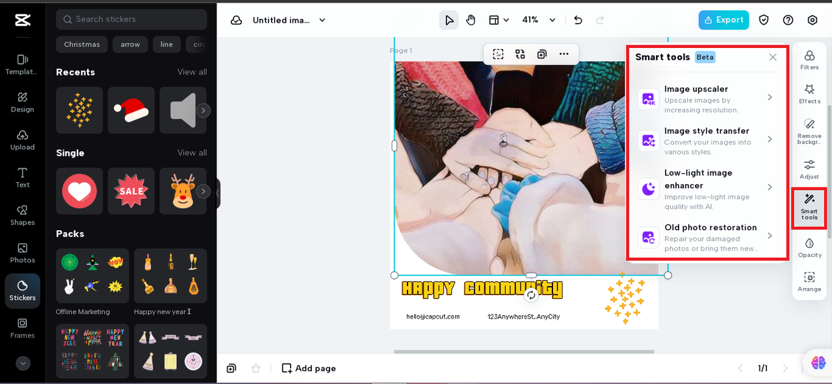Open the Frames sidebar panel
This screenshot has height=384, width=832.
[23, 328]
